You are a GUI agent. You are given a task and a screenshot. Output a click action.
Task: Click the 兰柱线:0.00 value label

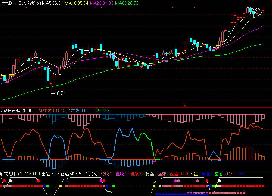tap(78, 110)
